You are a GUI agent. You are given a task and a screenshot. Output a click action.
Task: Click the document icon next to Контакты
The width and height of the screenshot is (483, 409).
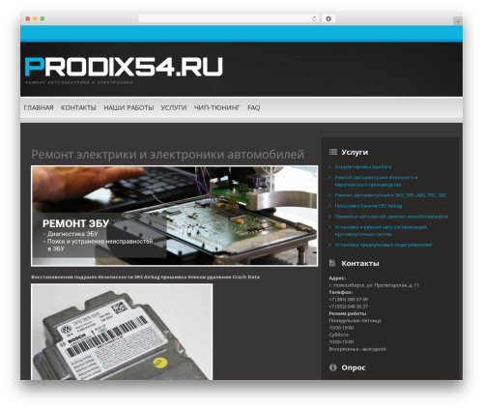pyautogui.click(x=332, y=263)
